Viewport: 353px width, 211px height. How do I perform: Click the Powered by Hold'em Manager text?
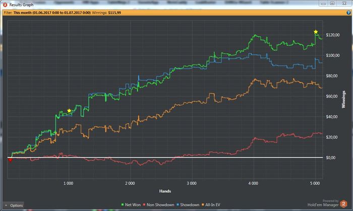pos(323,203)
